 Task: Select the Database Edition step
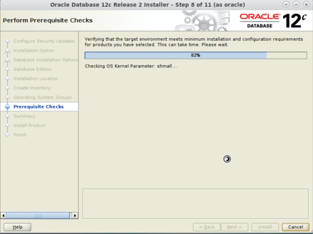point(32,69)
